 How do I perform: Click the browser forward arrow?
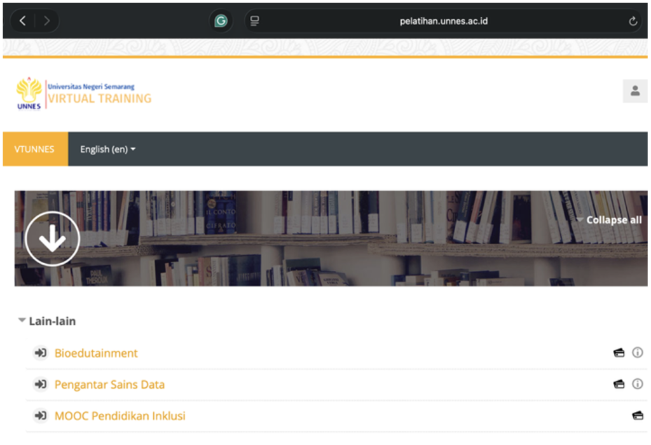pyautogui.click(x=46, y=21)
